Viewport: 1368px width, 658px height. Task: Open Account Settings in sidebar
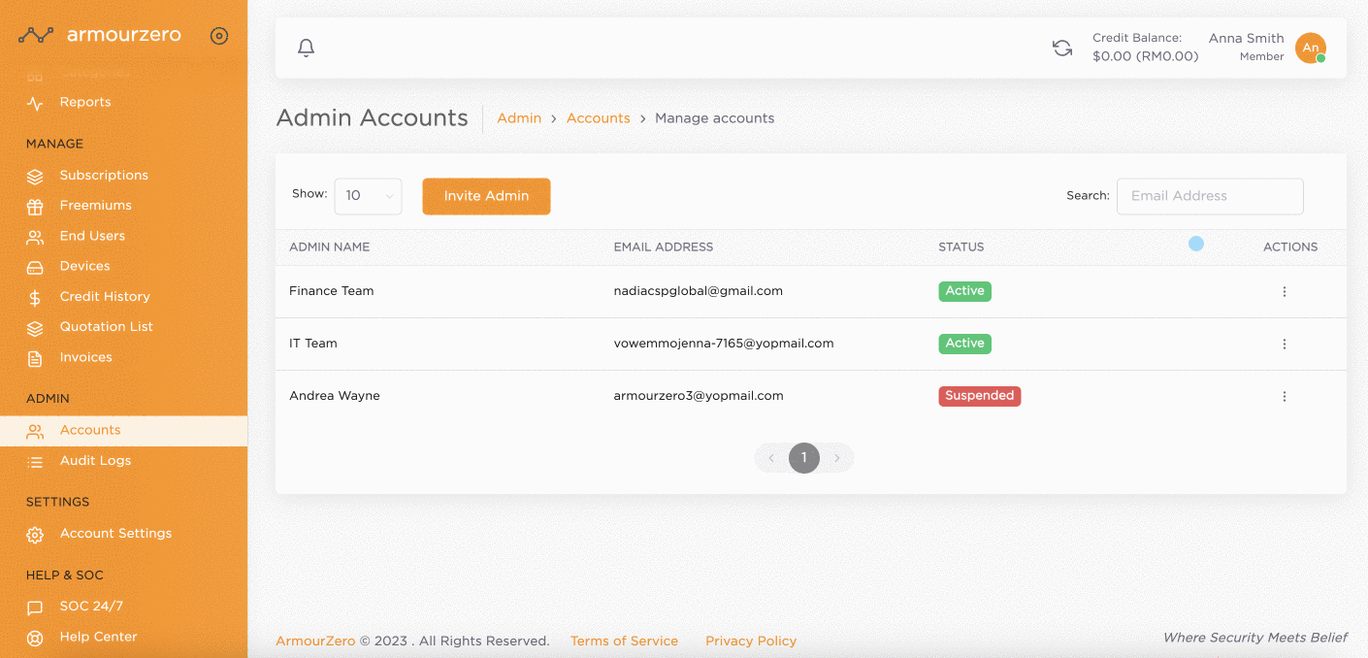[115, 534]
